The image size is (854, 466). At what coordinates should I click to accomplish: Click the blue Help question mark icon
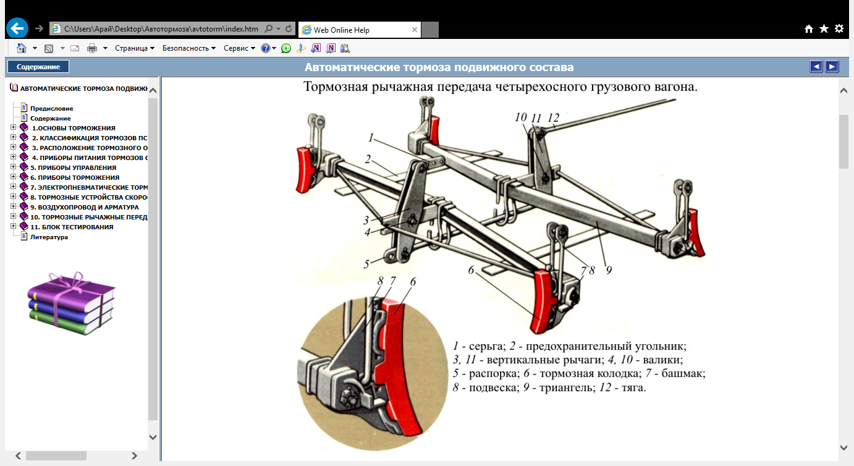coord(266,48)
